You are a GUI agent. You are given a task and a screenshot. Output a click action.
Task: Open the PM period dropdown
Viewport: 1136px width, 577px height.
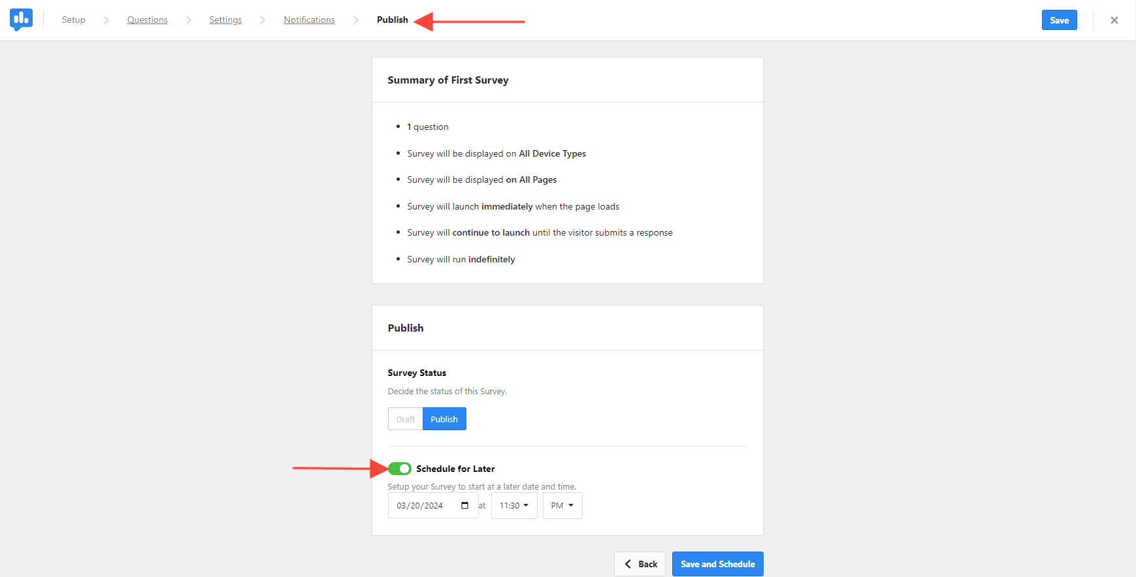[x=562, y=505]
